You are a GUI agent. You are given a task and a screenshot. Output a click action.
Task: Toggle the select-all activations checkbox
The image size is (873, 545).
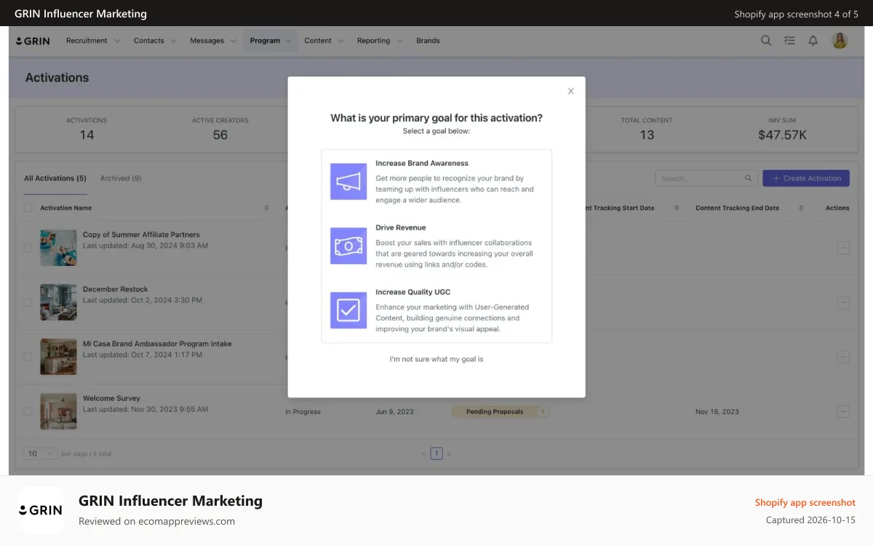(28, 208)
